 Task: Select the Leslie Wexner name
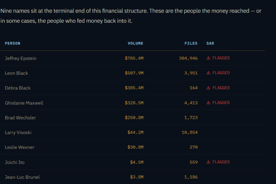point(20,147)
